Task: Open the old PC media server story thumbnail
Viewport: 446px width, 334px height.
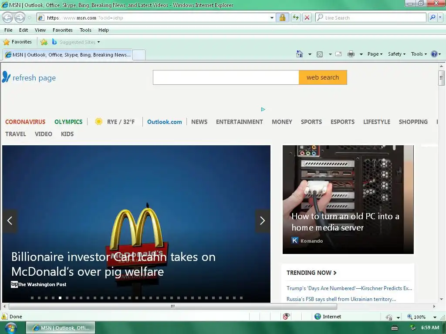Action: (x=348, y=199)
